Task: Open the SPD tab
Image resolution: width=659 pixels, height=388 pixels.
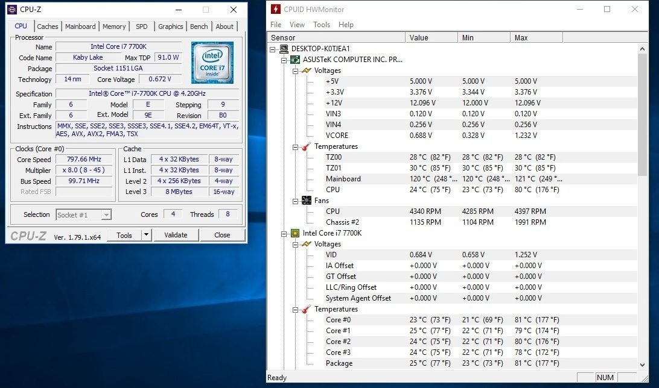Action: click(x=142, y=27)
